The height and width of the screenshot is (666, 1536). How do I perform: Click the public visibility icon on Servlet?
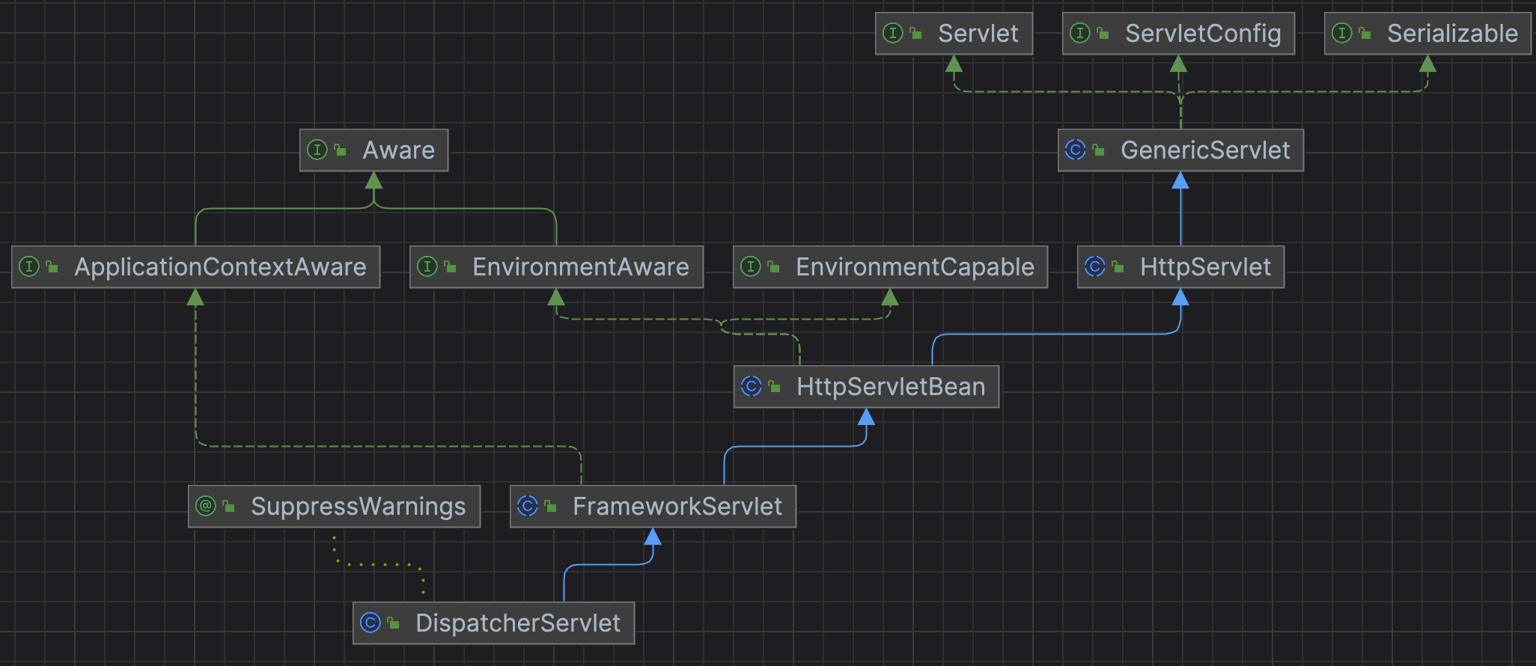point(916,33)
